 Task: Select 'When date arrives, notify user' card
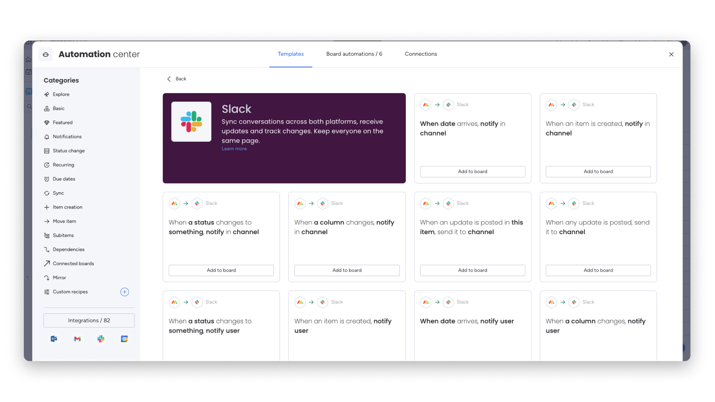point(473,326)
